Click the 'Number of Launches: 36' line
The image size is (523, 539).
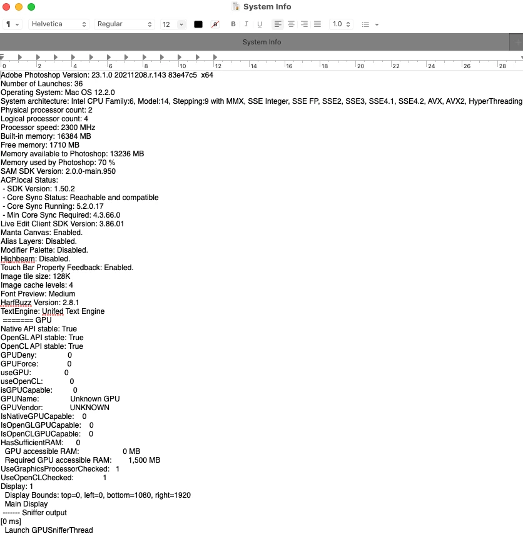[42, 84]
